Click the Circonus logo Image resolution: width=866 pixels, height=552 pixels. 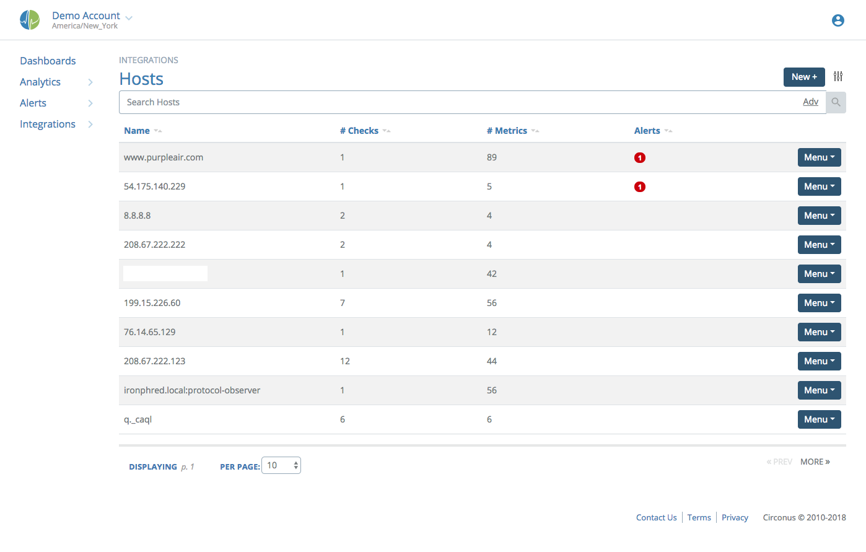(30, 19)
